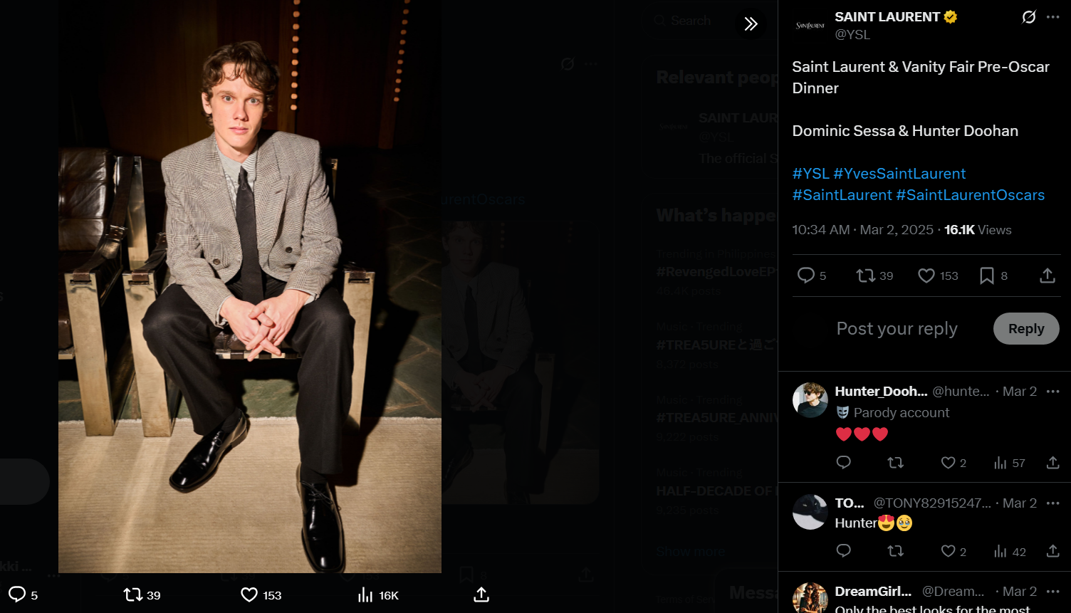Like the Hunter_Dooh parody account reply
The width and height of the screenshot is (1071, 613).
click(x=948, y=463)
